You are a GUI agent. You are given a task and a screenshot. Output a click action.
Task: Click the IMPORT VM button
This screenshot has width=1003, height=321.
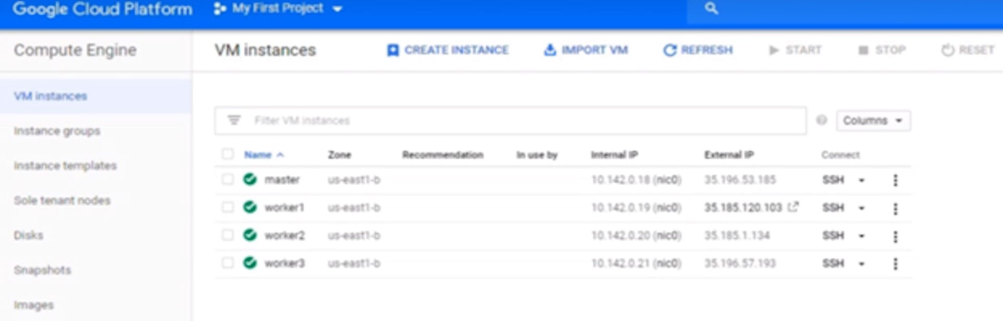(x=586, y=50)
